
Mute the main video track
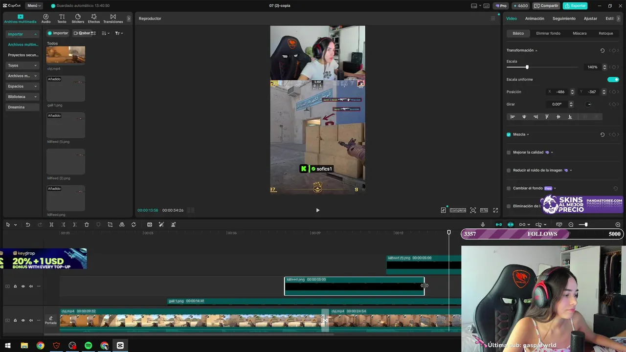pos(31,320)
